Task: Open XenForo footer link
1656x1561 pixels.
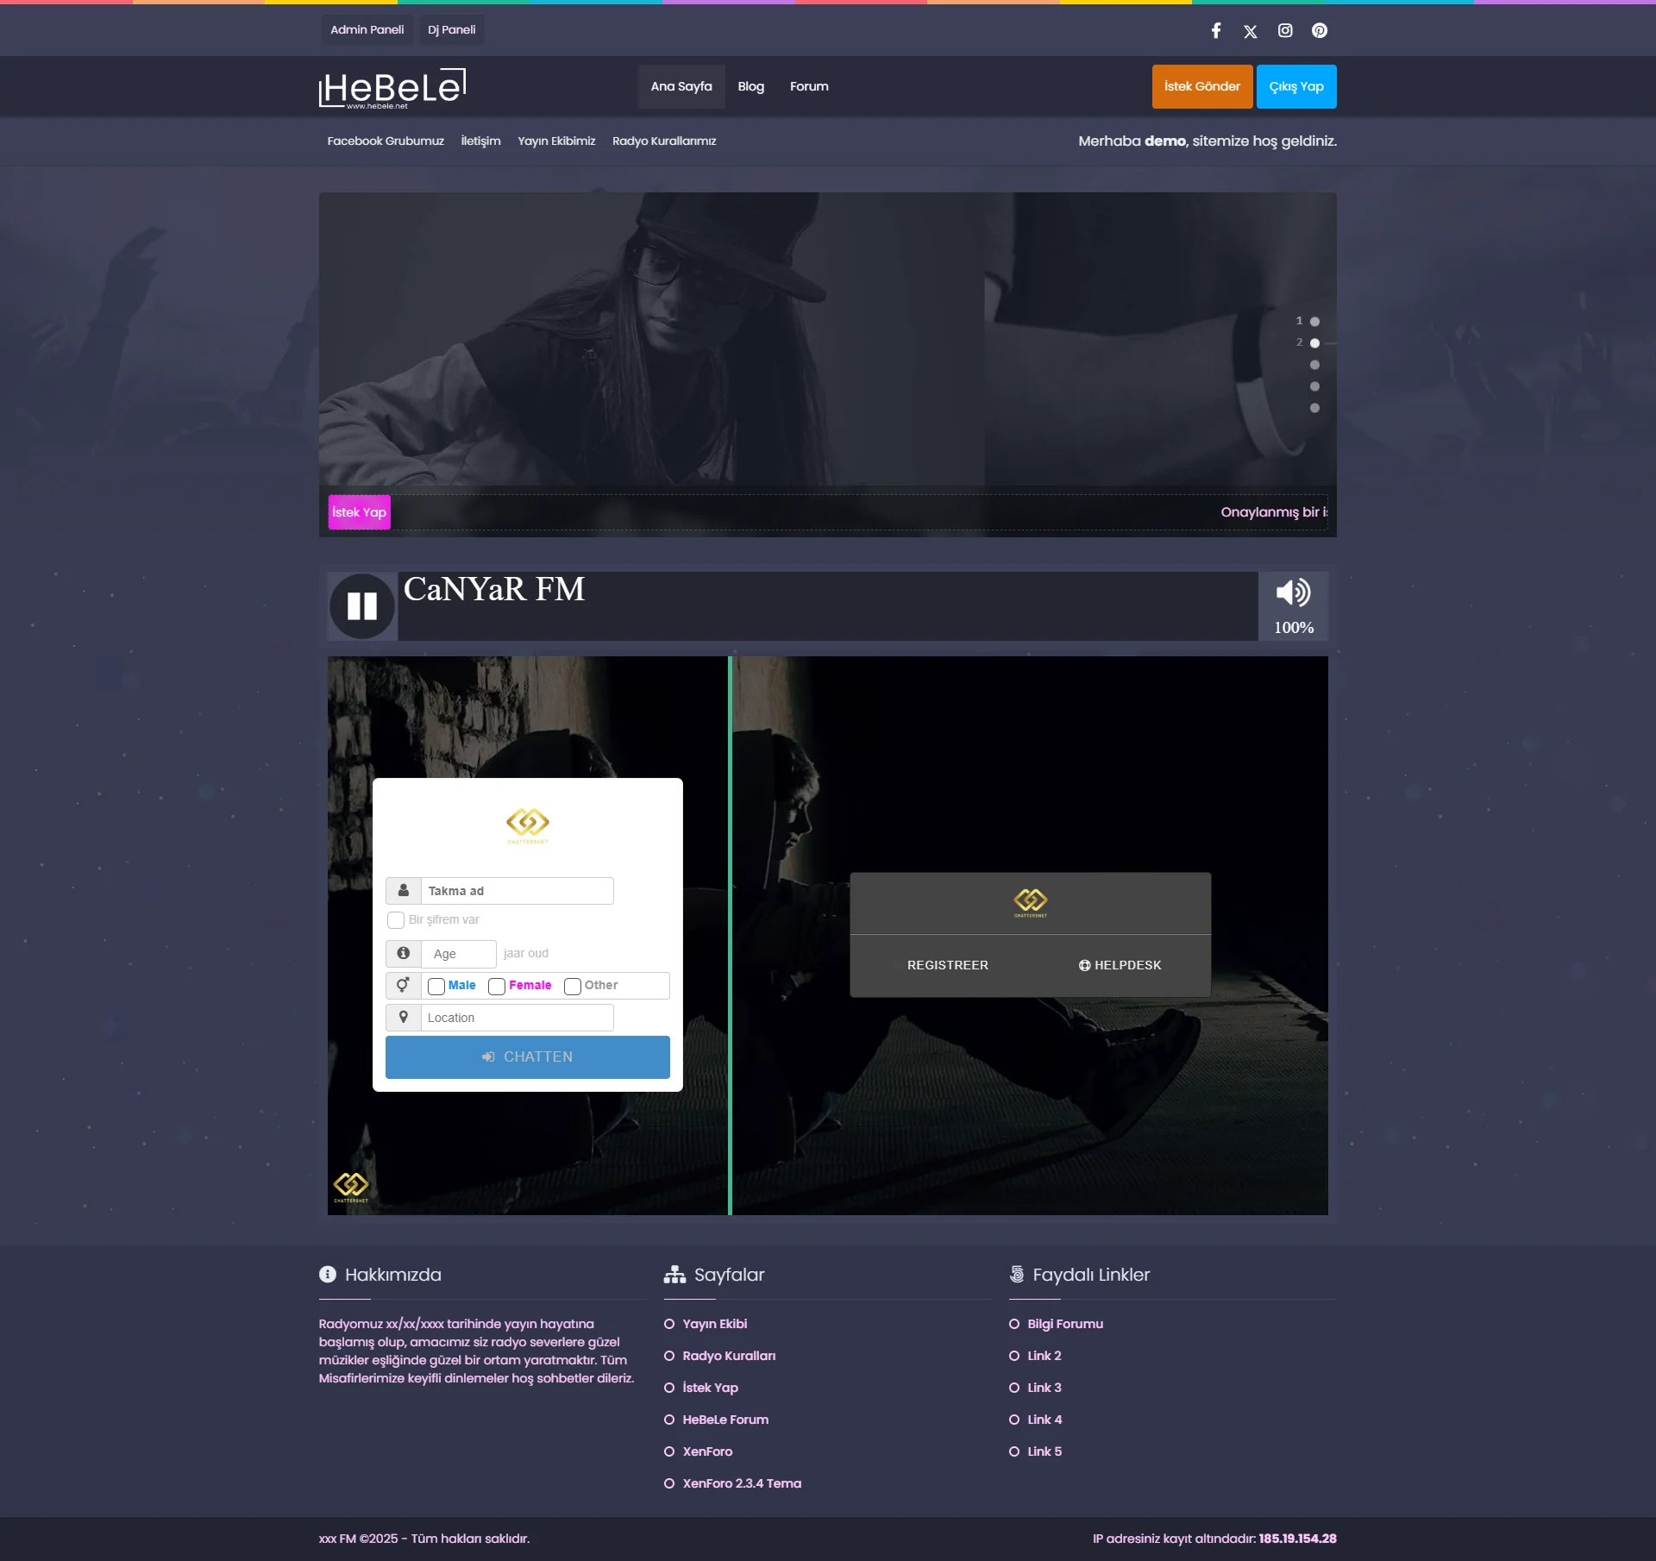Action: 707,1451
